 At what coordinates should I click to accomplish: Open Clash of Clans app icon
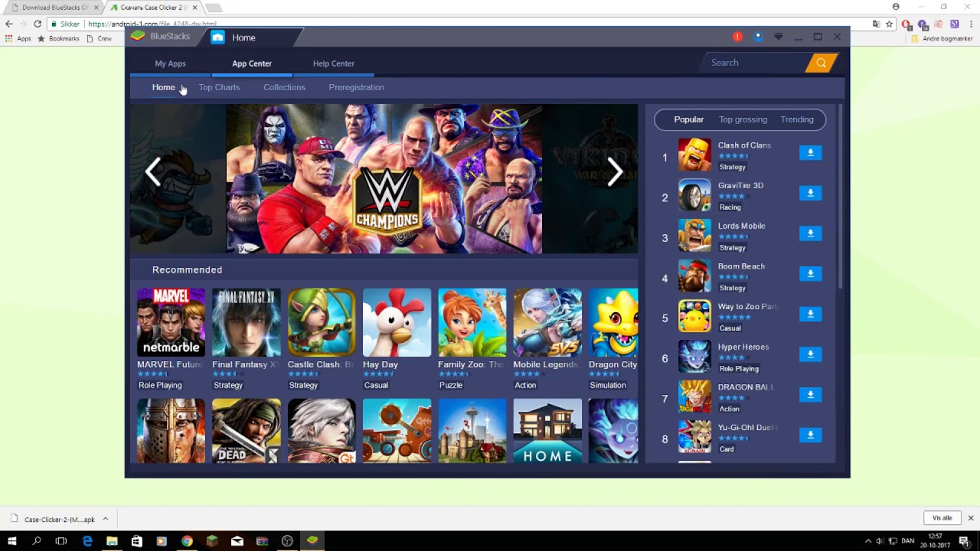[694, 155]
